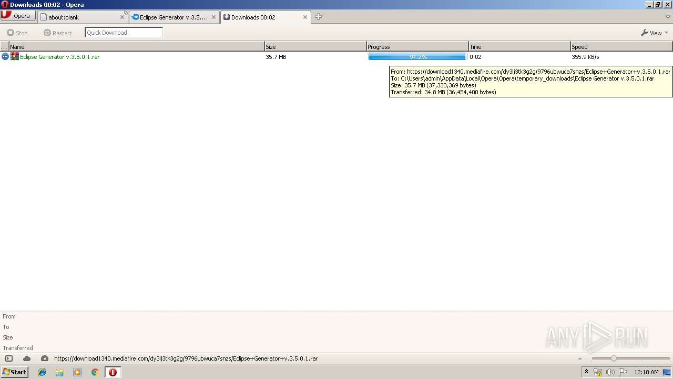Open the network tray icon
Viewport: 673px width, 379px height.
597,372
